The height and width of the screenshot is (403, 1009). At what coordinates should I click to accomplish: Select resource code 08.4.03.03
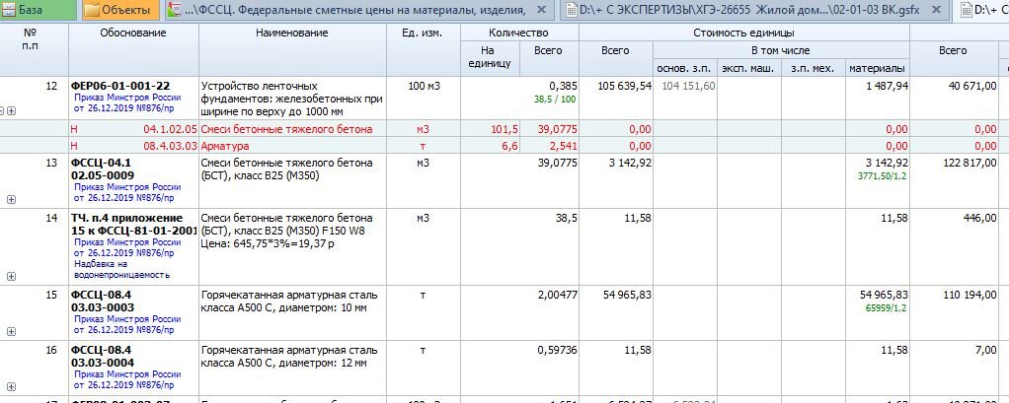pyautogui.click(x=171, y=146)
